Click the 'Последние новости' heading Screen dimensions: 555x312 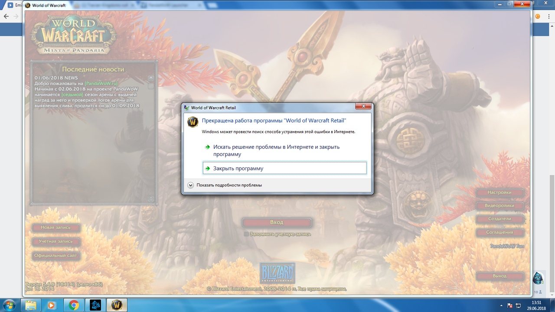93,69
